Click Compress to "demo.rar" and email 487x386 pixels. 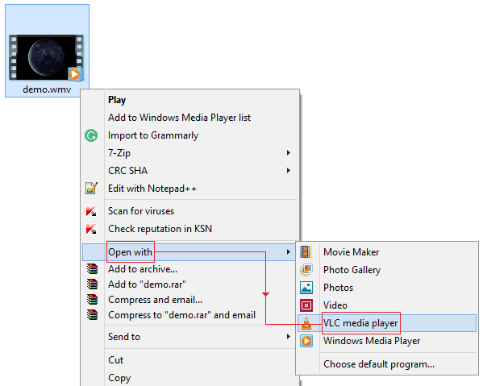[x=181, y=315]
